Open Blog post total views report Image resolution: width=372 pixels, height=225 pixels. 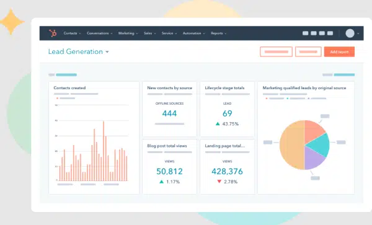pyautogui.click(x=167, y=146)
